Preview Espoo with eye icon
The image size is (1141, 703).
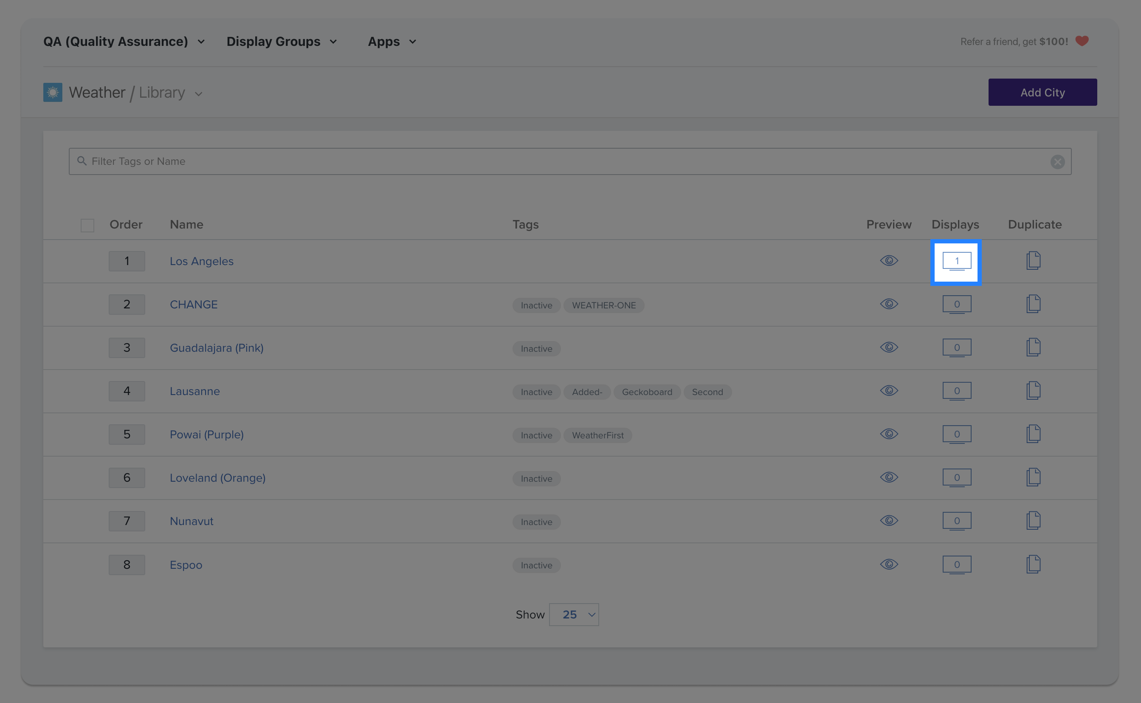tap(889, 564)
